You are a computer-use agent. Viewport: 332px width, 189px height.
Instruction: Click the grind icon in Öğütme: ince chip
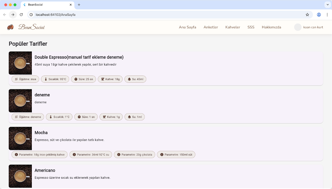coord(16,79)
